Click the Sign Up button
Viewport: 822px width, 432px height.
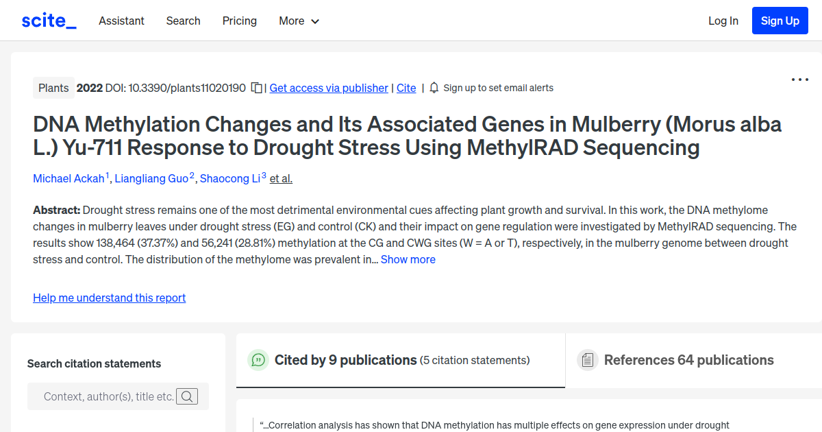(780, 21)
